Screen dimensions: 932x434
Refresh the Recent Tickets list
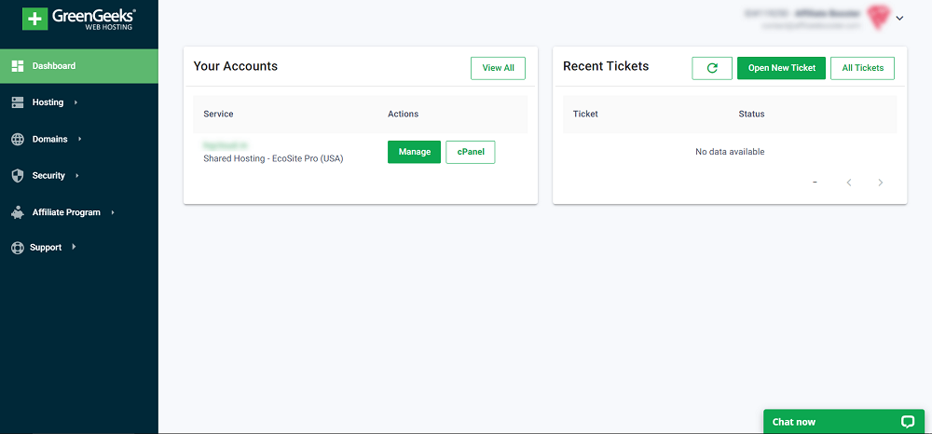pos(712,68)
